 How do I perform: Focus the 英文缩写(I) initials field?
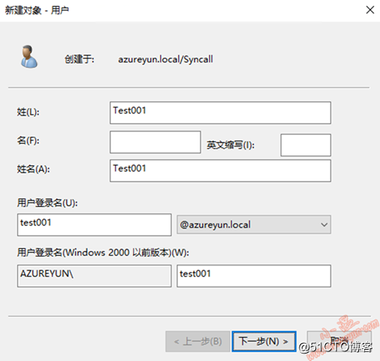coord(306,145)
